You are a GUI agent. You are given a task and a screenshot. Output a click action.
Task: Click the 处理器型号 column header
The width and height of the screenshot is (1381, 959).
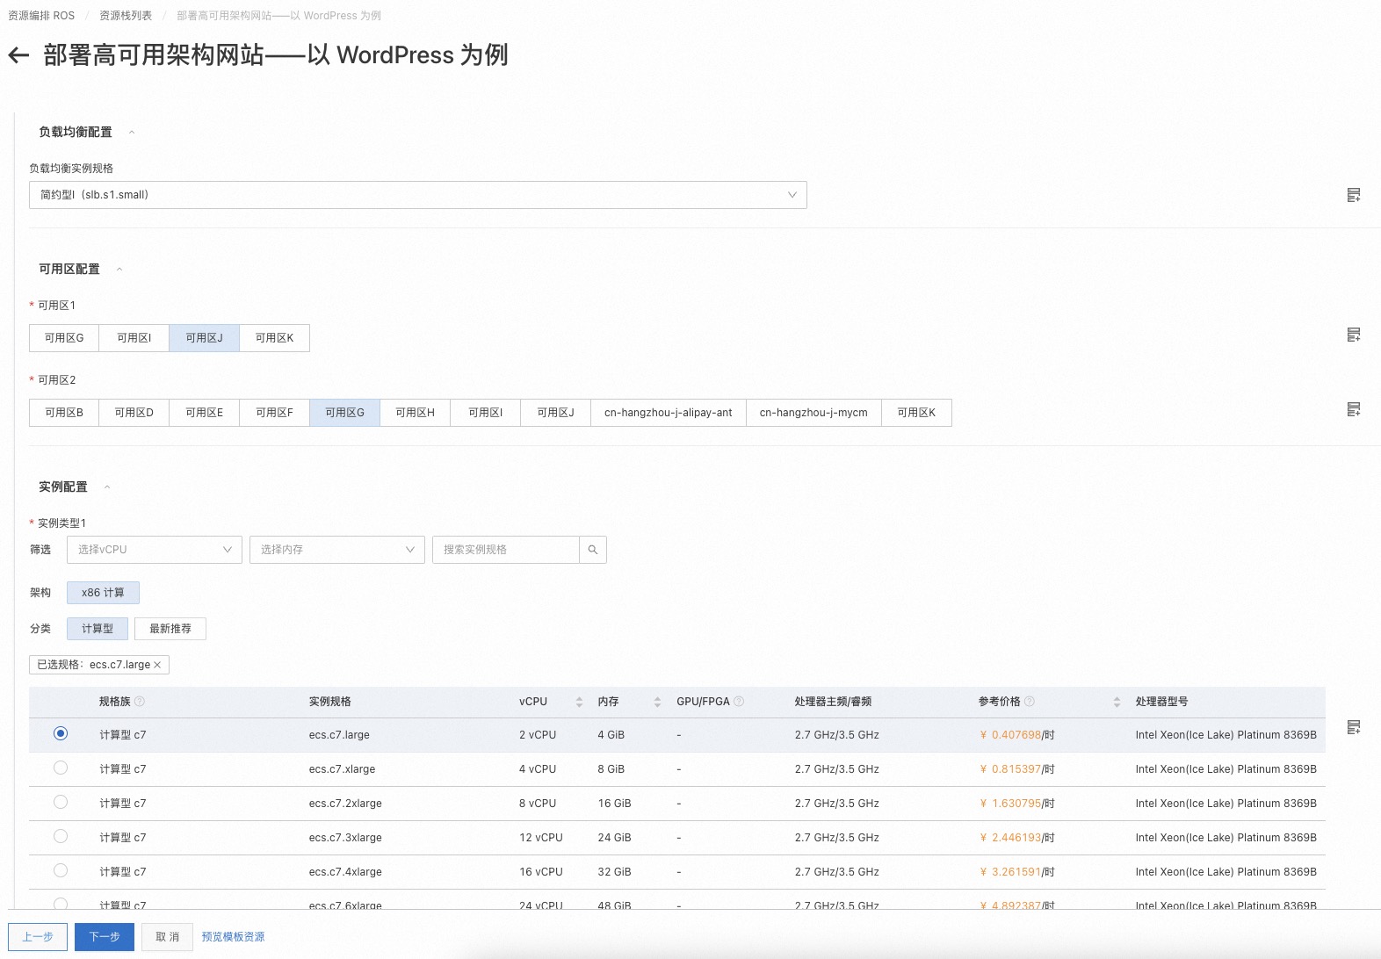tap(1161, 702)
